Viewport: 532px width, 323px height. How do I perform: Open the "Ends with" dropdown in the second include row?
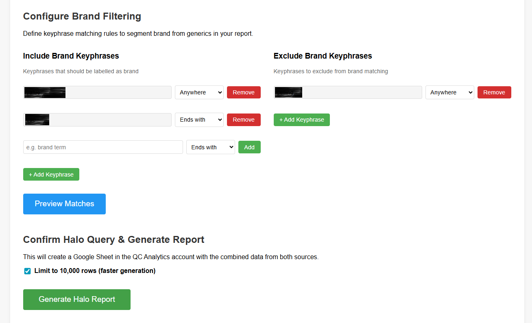click(199, 120)
